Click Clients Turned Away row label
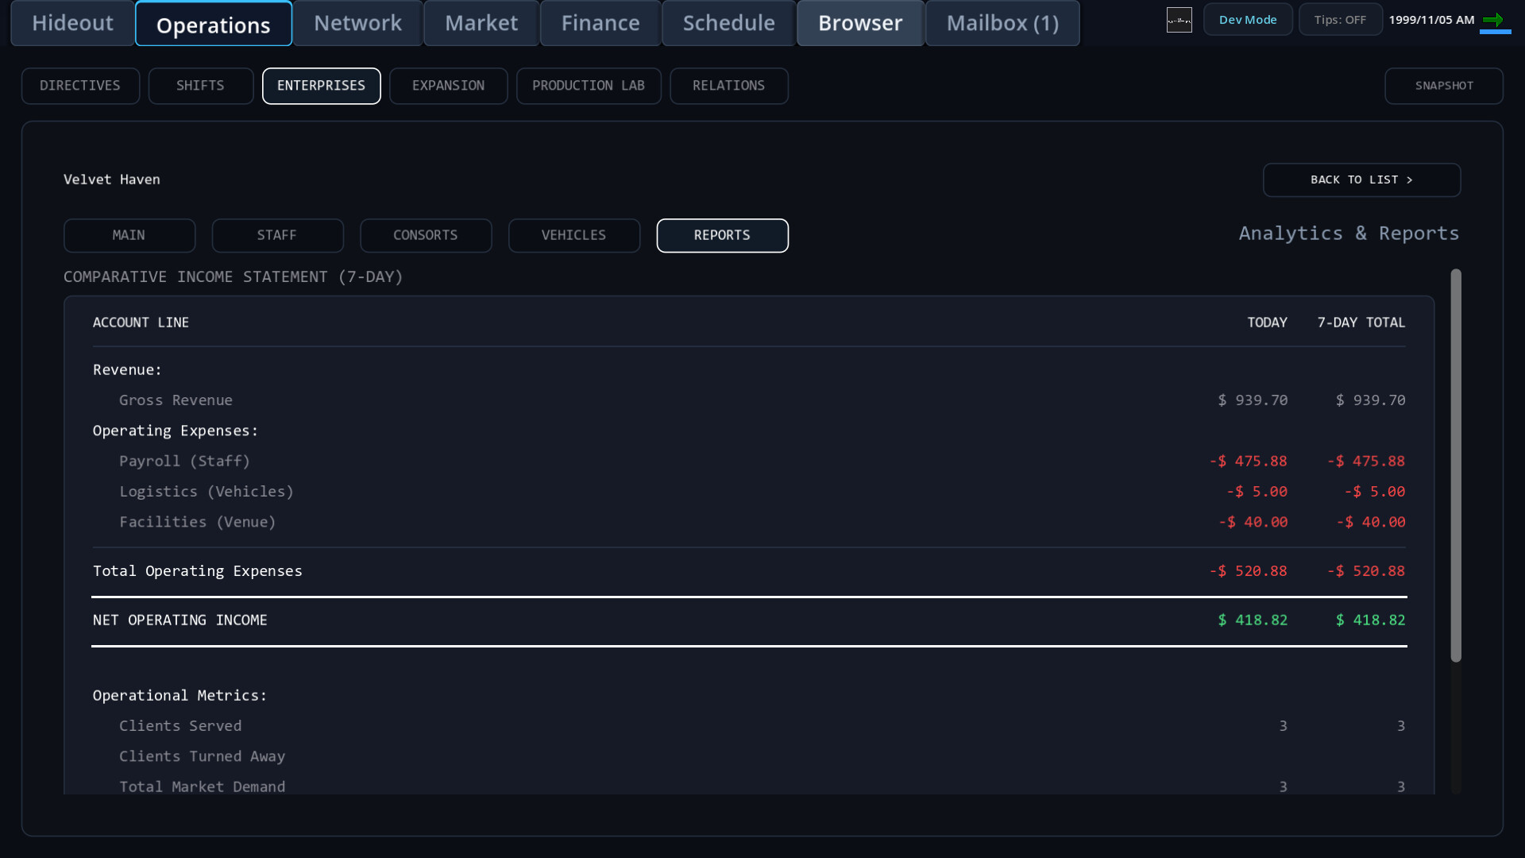Viewport: 1525px width, 858px height. click(202, 756)
